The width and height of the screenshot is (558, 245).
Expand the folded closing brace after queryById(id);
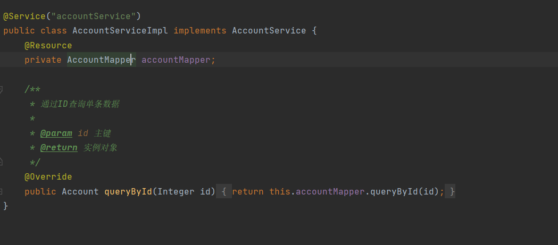450,192
